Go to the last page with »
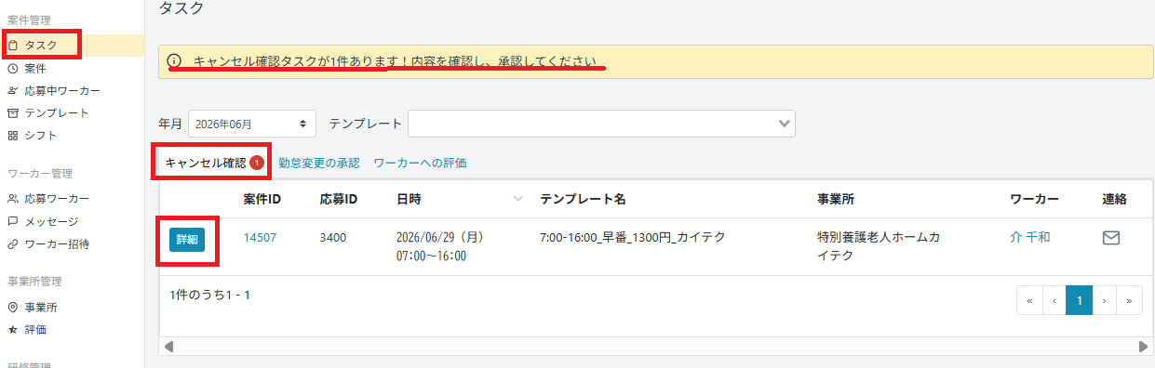The width and height of the screenshot is (1155, 368). pos(1128,300)
